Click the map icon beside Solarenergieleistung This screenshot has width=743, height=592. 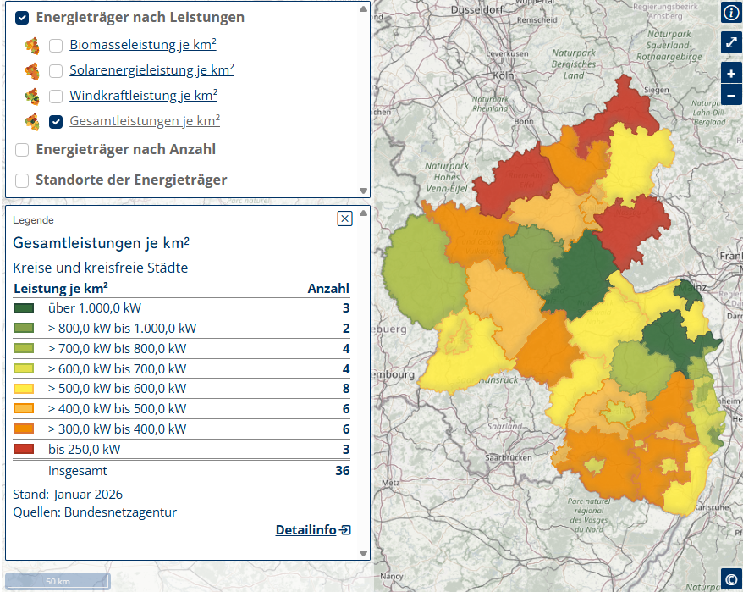[32, 70]
